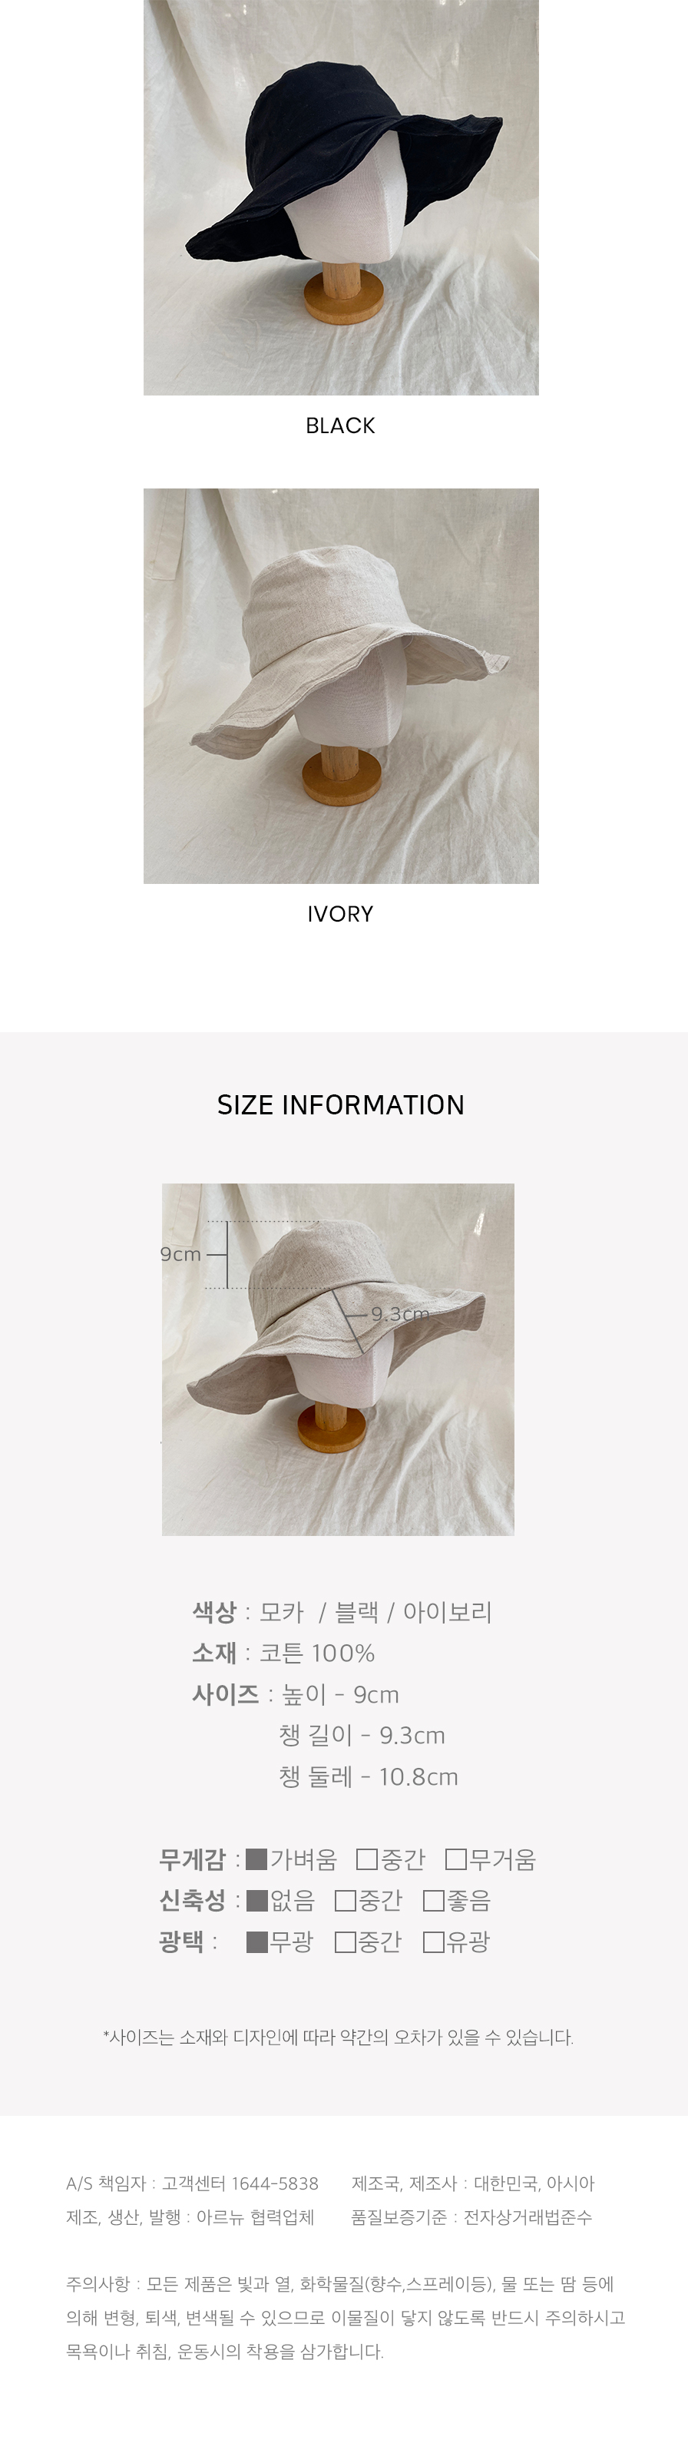The height and width of the screenshot is (2453, 688).
Task: Click the ivory hat product photo
Action: click(341, 686)
